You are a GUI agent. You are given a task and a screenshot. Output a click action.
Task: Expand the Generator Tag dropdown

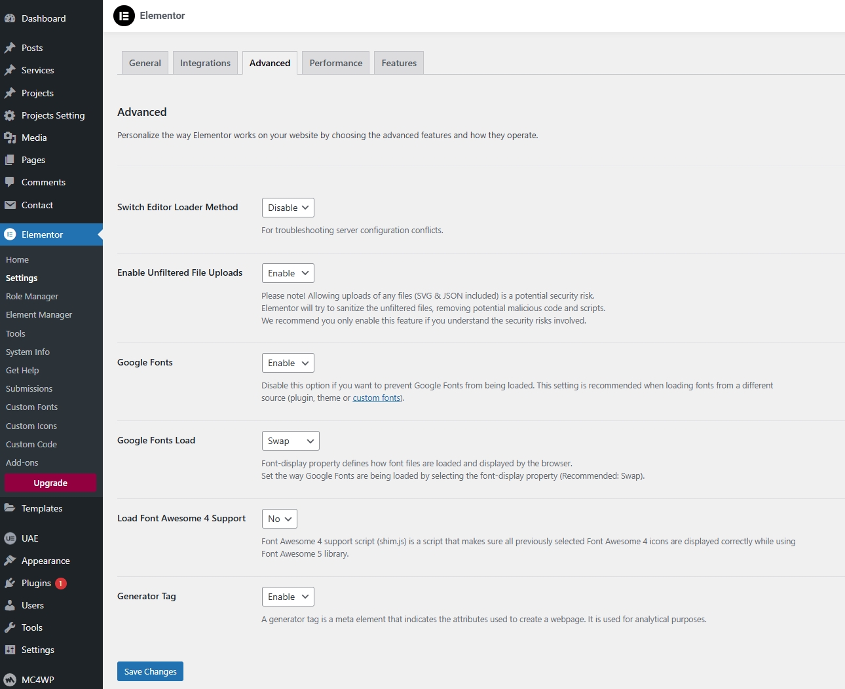tap(288, 597)
